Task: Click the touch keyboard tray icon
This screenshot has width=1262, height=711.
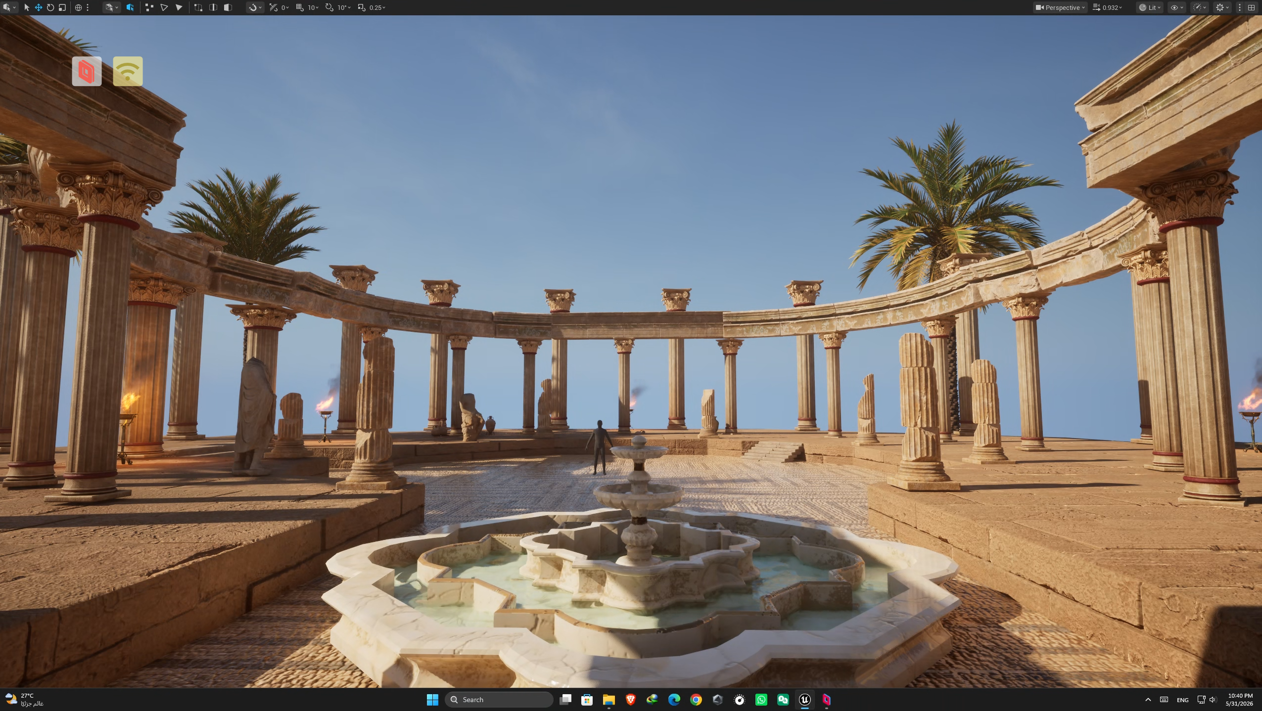Action: coord(1164,699)
